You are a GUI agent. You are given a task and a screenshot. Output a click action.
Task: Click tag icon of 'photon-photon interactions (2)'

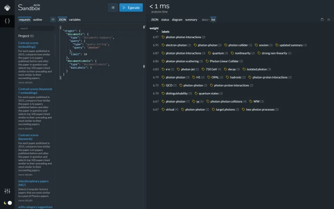tap(163, 37)
